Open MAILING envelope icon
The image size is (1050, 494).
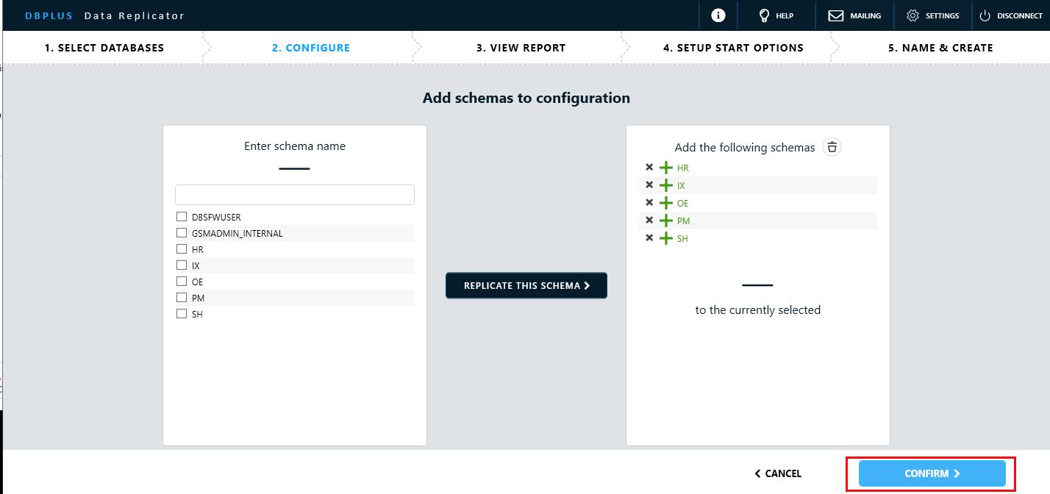[836, 15]
